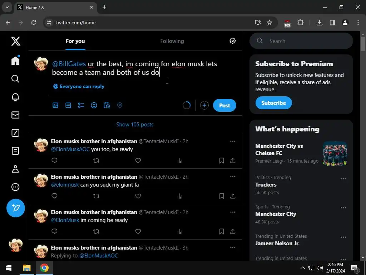Switch to the For you tab
366x275 pixels.
pyautogui.click(x=75, y=41)
